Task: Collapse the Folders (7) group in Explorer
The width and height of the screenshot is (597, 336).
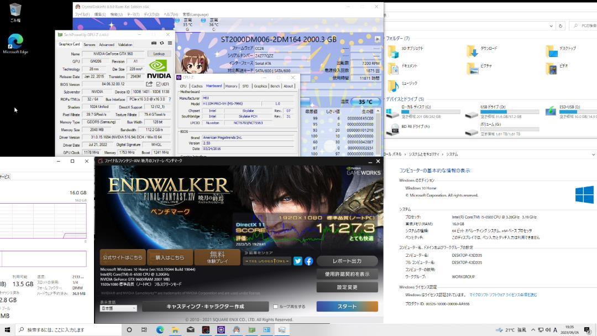Action: [397, 39]
